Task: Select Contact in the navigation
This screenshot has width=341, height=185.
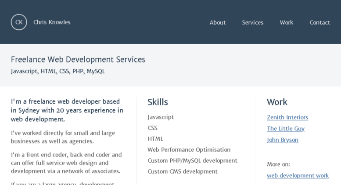Action: coord(319,23)
